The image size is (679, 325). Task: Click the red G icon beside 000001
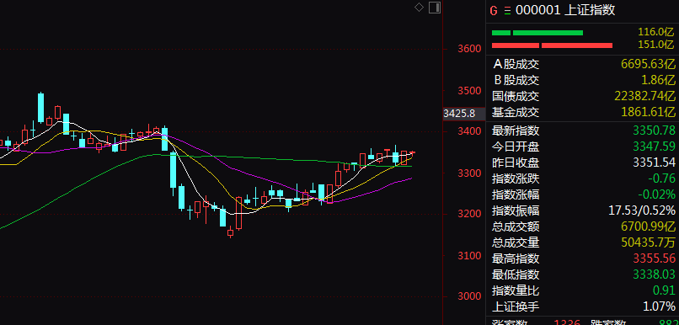(494, 10)
